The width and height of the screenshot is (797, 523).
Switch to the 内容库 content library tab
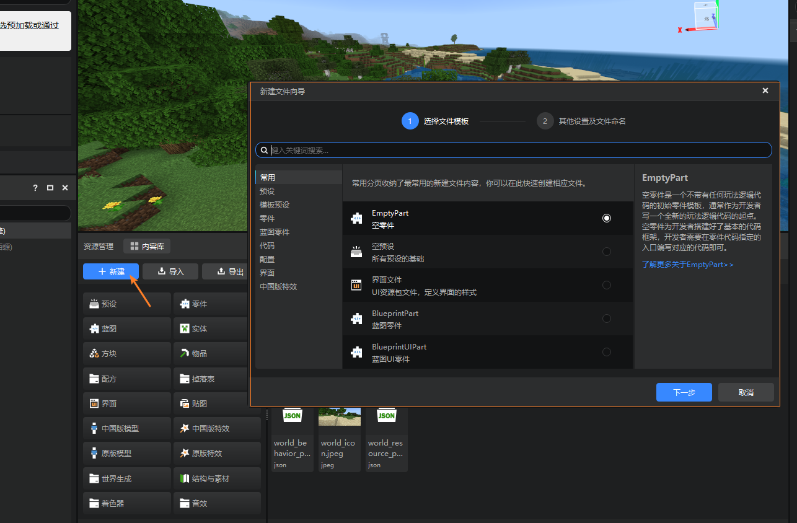147,246
